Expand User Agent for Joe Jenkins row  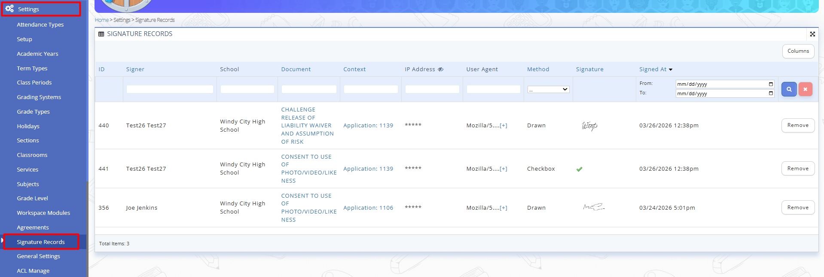(x=503, y=208)
